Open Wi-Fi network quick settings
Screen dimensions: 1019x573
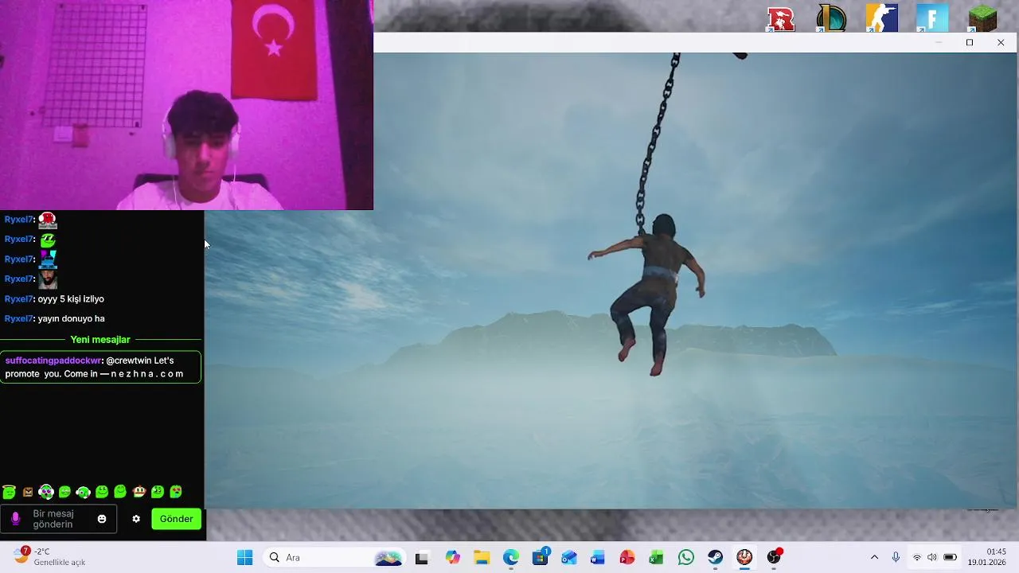click(917, 557)
